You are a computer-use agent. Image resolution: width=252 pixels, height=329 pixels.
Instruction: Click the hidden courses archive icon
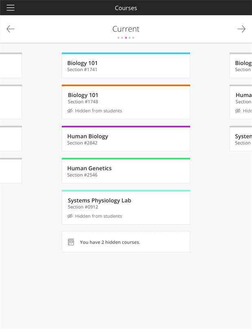point(71,242)
